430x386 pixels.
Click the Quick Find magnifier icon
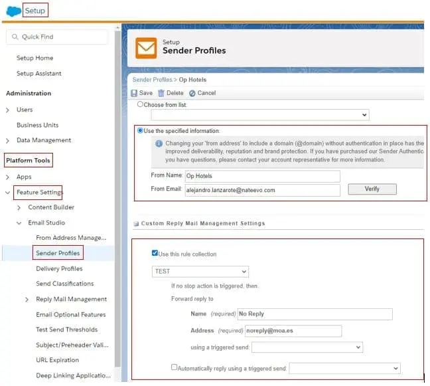(15, 37)
